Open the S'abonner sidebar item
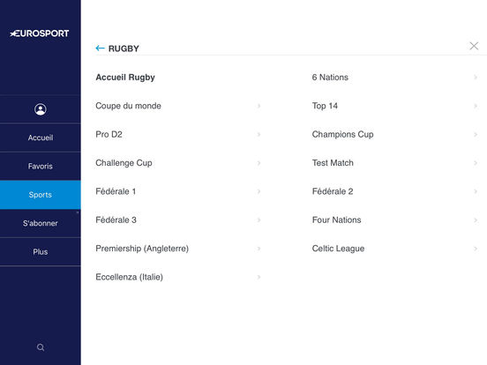This screenshot has height=365, width=487. coord(41,223)
